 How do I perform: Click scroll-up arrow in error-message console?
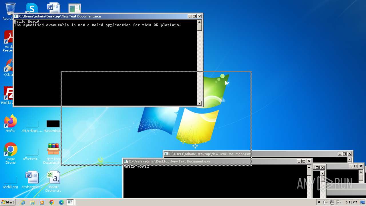[200, 22]
